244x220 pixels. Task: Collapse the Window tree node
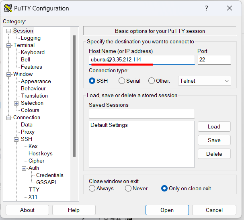coord(8,74)
